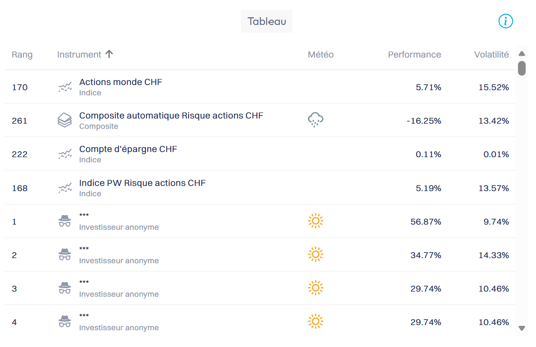Click the scrollbar thumb of the table

(522, 68)
